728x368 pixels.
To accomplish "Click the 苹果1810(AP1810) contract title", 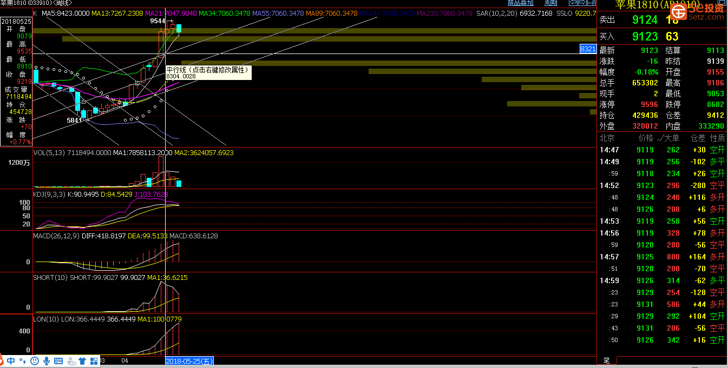I will click(657, 5).
